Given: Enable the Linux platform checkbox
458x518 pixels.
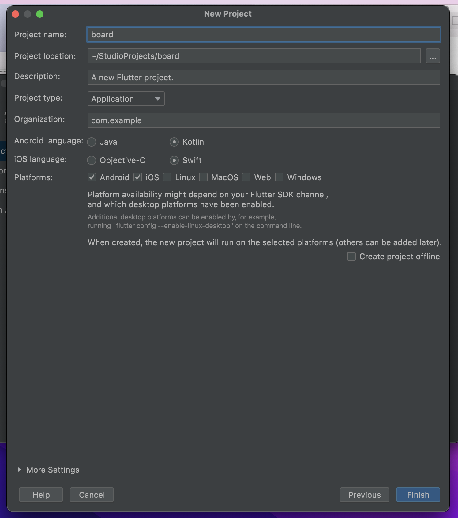Looking at the screenshot, I should point(167,177).
